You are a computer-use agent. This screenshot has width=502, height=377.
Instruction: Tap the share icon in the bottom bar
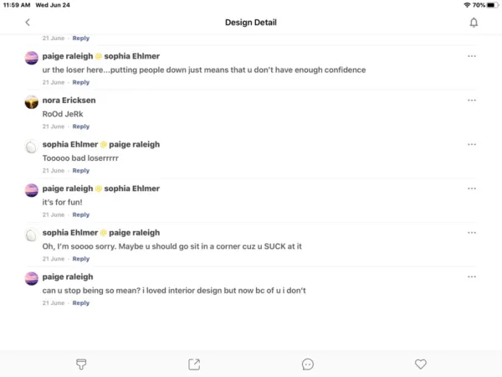pyautogui.click(x=194, y=364)
